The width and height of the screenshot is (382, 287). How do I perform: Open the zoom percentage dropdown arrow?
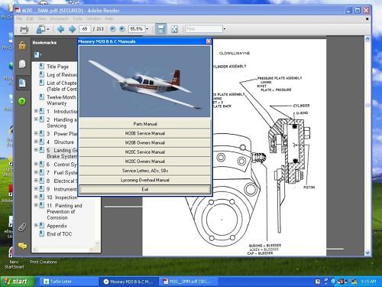[x=147, y=29]
